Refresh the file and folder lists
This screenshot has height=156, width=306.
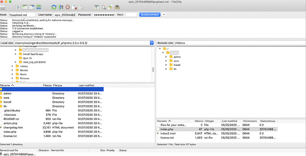54,7
